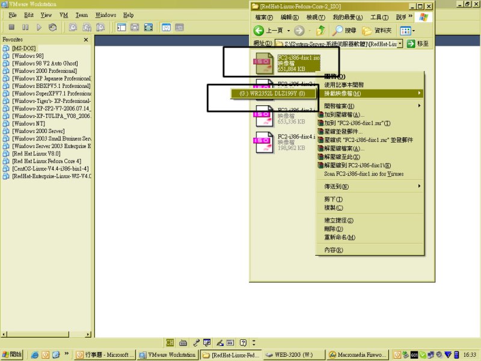
Task: Click the CH language bar indicator
Action: 170,342
